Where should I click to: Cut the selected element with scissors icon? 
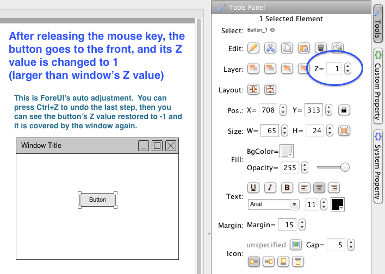click(x=270, y=48)
